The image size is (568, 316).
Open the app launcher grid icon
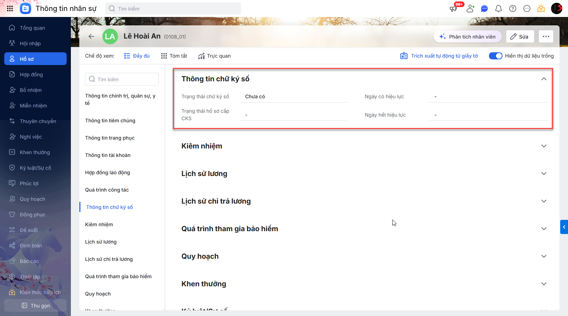[10, 8]
